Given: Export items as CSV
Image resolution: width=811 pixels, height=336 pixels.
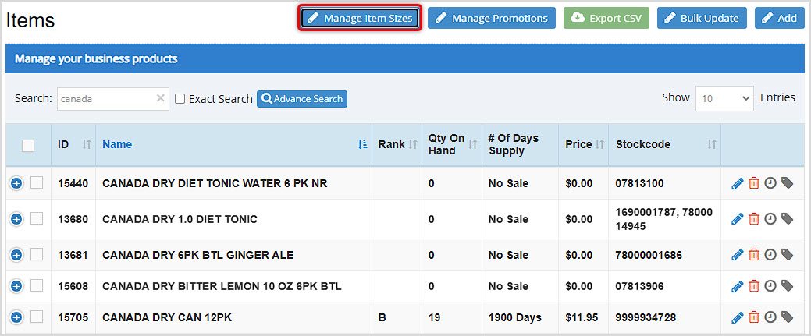Looking at the screenshot, I should tap(606, 18).
